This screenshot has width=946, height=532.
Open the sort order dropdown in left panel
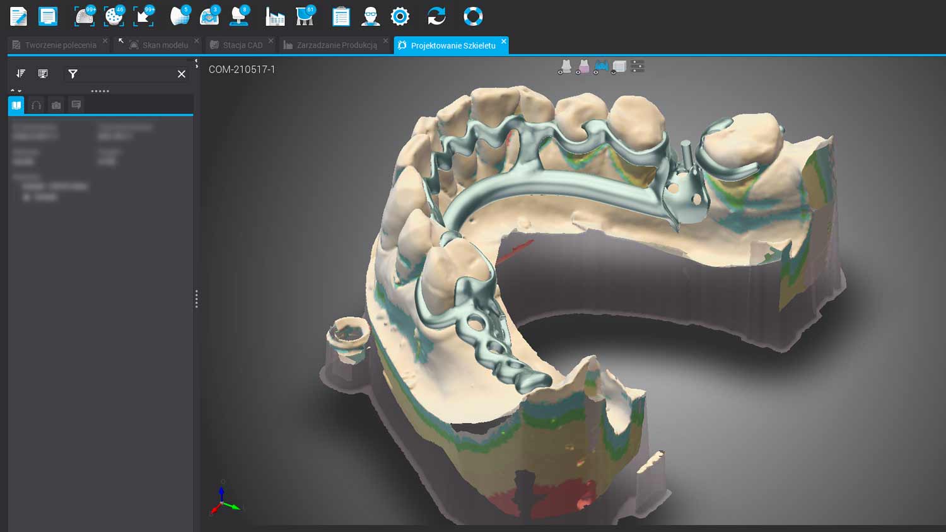click(21, 74)
